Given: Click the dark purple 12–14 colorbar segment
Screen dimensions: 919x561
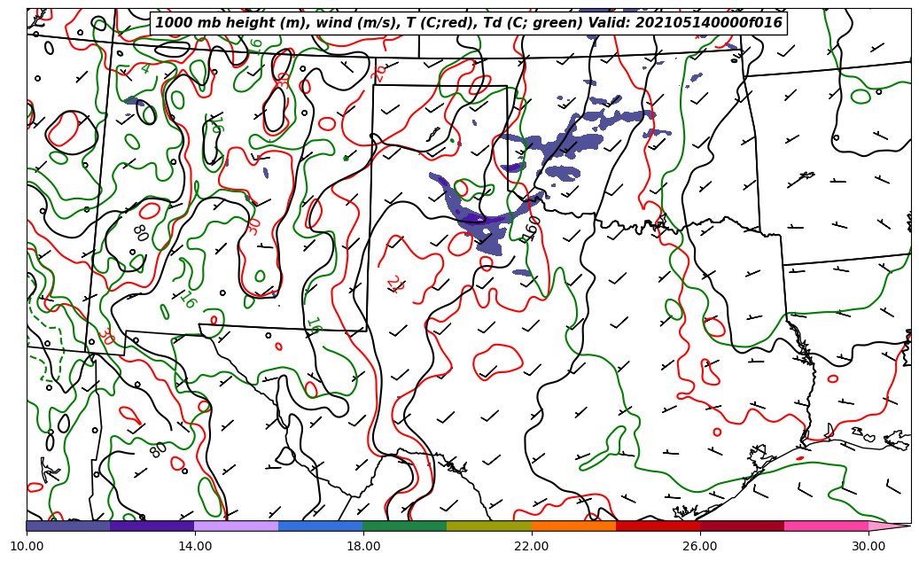Looking at the screenshot, I should point(152,526).
